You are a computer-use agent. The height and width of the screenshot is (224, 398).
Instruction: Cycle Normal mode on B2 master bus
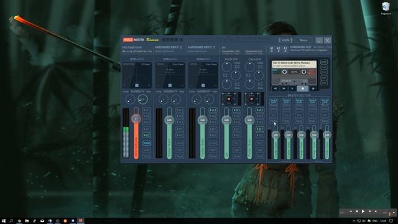coord(325,102)
